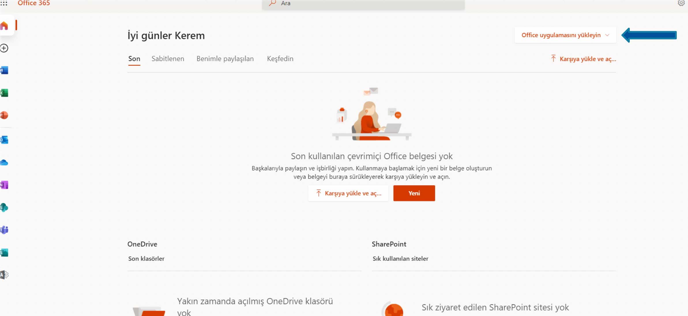The image size is (688, 316).
Task: Click Son kullanılan çevrimiçi Office belgesi yok
Action: point(372,156)
